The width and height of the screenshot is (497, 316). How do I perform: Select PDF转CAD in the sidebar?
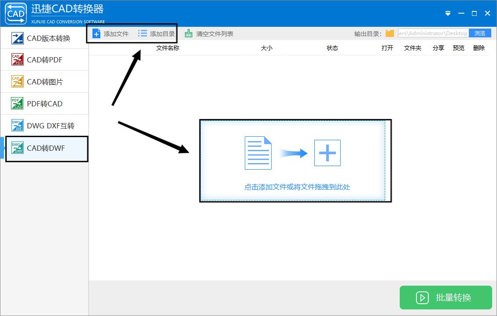[x=18, y=103]
